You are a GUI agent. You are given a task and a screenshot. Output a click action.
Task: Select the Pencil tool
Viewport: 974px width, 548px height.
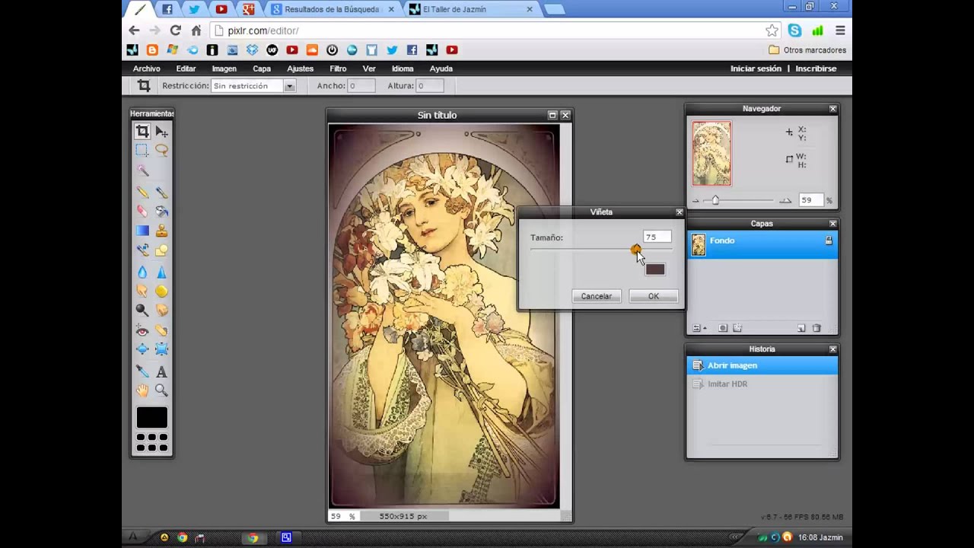(x=142, y=192)
